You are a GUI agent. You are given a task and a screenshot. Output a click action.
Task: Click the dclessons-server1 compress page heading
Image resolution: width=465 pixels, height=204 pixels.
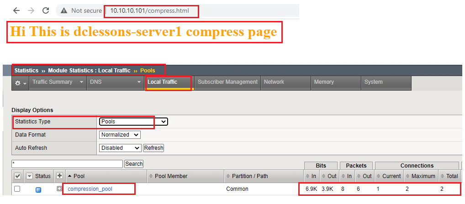[x=144, y=31]
